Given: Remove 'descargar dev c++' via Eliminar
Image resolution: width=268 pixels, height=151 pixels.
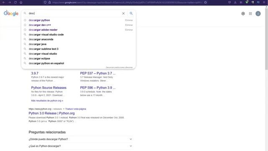Looking at the screenshot, I should coord(129,25).
